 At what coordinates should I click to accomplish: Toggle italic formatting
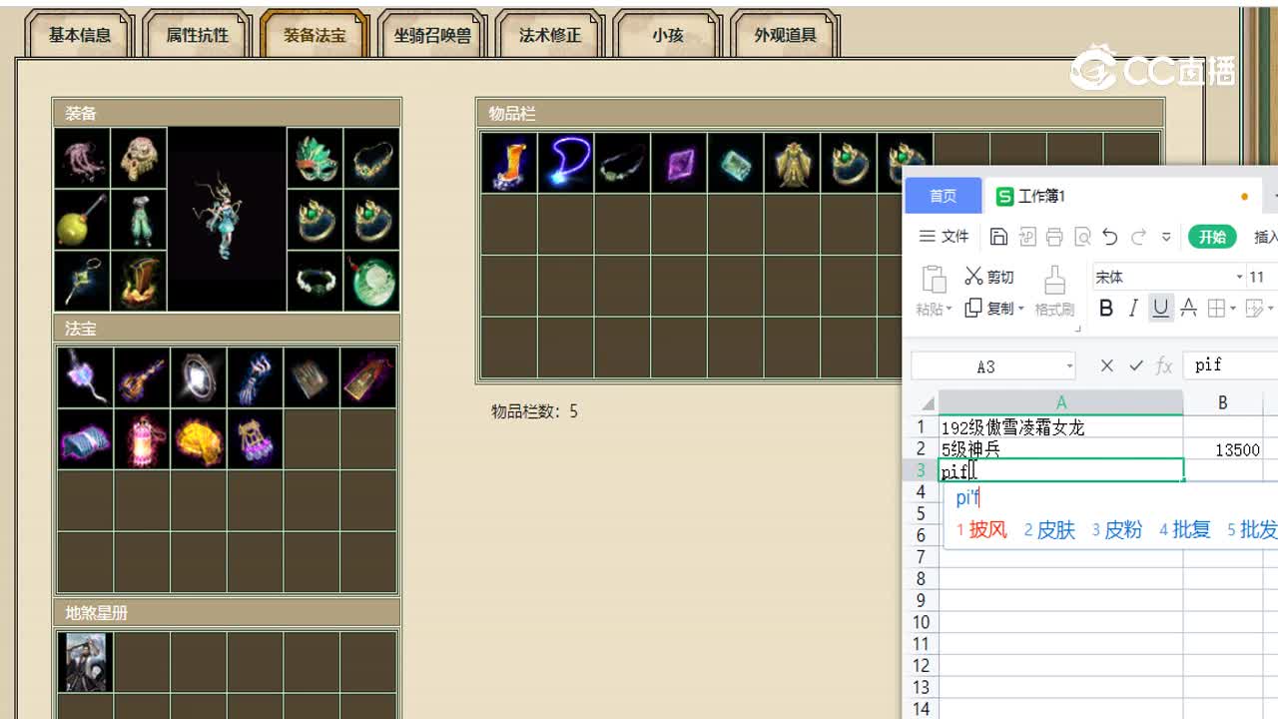(x=1133, y=309)
